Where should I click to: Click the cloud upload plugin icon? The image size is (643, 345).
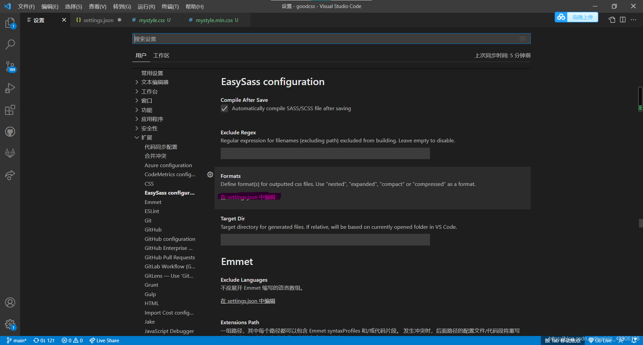561,17
